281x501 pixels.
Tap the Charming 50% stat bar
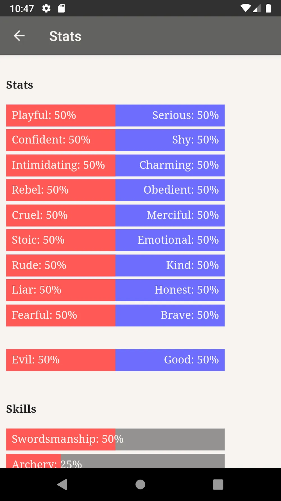(170, 165)
